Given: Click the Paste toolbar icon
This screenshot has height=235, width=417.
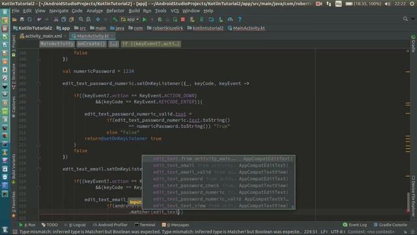Looking at the screenshot, I should (71, 20).
